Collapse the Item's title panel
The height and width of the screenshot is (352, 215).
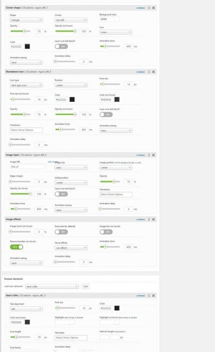140,296
